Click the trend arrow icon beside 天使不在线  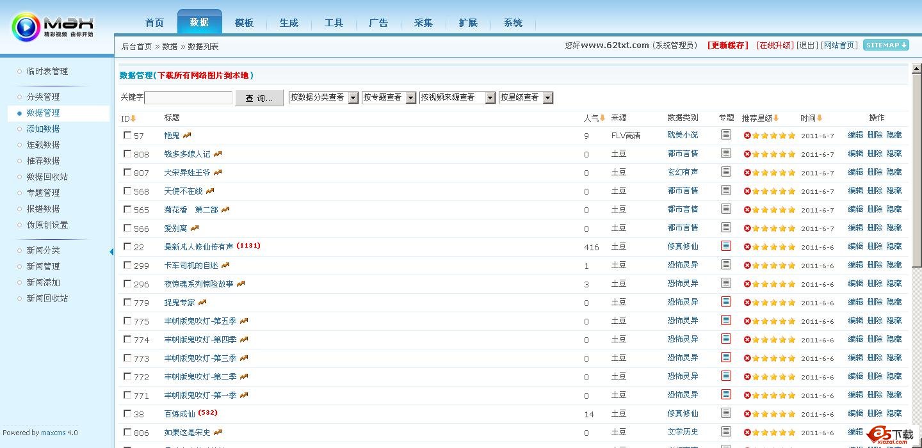(x=210, y=191)
